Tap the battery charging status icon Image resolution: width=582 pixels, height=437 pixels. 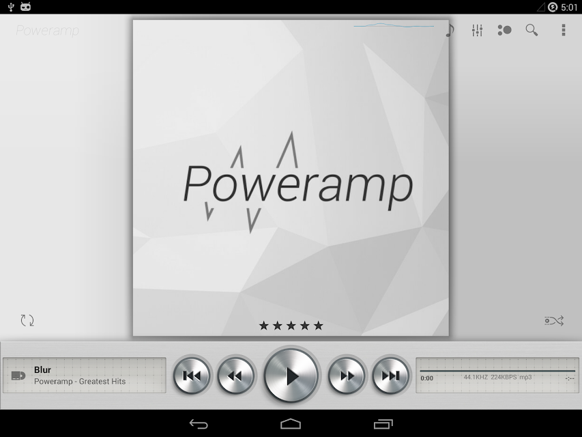click(x=552, y=7)
